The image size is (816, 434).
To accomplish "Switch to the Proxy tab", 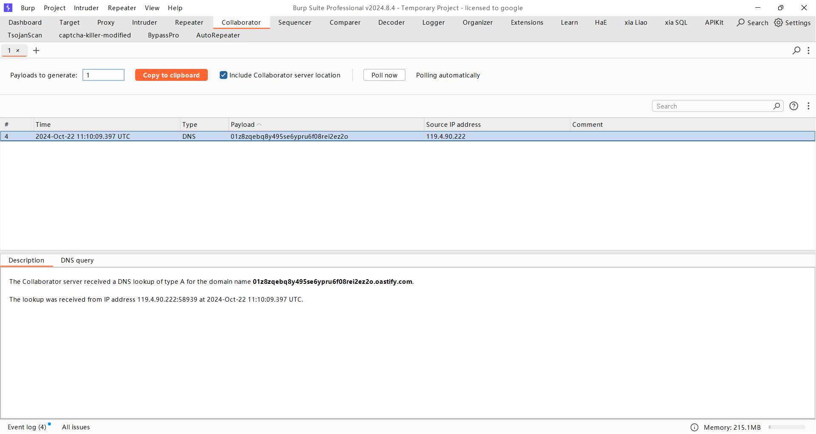I will click(106, 23).
